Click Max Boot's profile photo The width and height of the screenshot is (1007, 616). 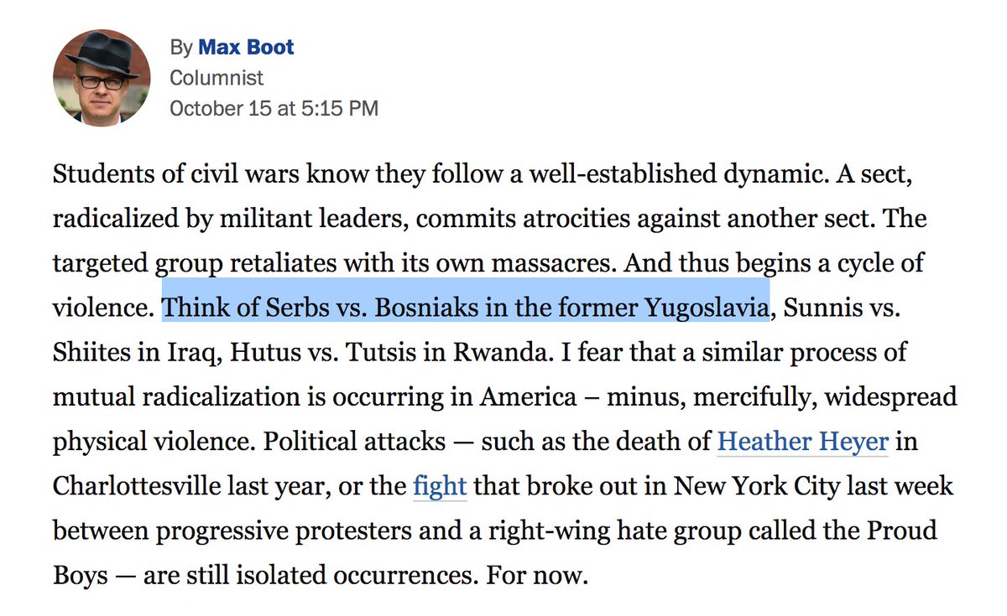point(102,77)
